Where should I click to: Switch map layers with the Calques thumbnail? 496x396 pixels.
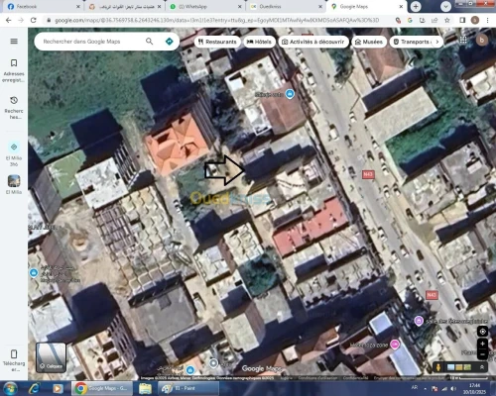[x=51, y=357]
